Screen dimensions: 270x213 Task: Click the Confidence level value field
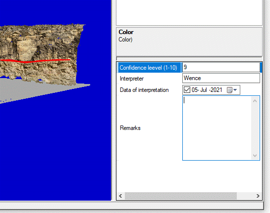point(221,67)
